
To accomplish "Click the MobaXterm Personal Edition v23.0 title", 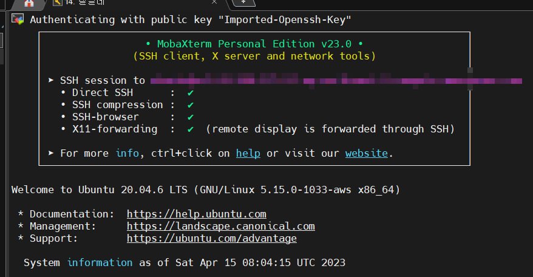I will [x=254, y=44].
